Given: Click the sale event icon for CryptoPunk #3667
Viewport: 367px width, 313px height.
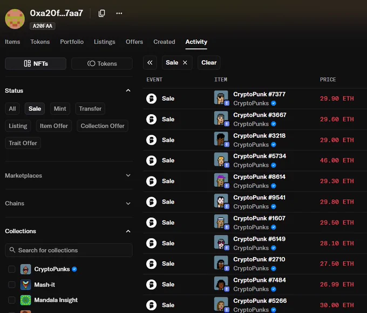Looking at the screenshot, I should [x=152, y=119].
